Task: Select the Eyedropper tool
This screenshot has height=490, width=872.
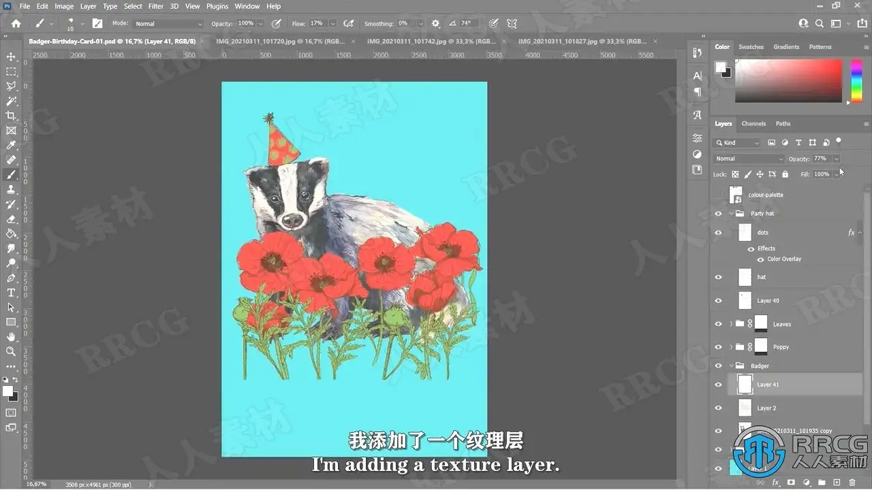Action: pyautogui.click(x=11, y=146)
